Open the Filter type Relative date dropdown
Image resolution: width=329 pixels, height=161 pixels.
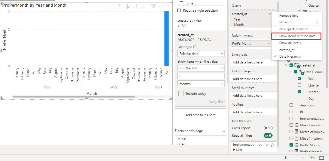click(201, 54)
